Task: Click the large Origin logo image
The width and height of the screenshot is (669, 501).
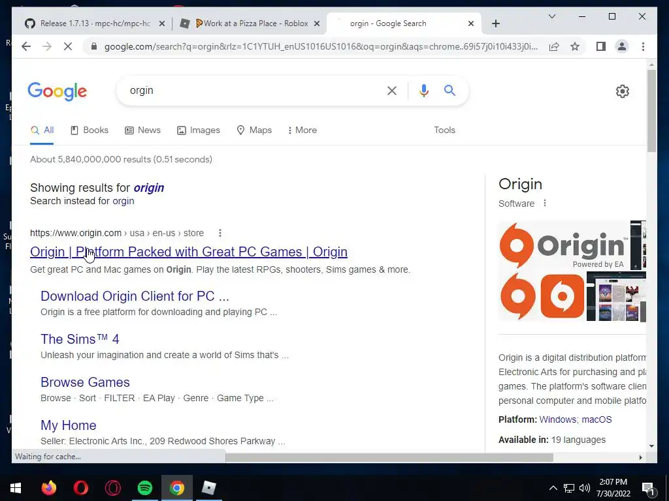Action: (x=563, y=245)
